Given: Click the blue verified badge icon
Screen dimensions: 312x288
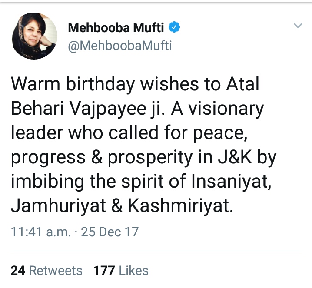Looking at the screenshot, I should coord(174,27).
